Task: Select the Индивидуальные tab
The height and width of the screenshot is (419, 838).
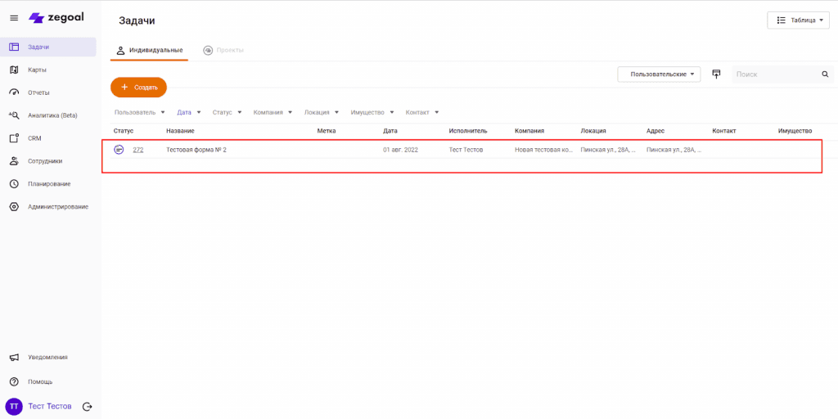Action: [150, 51]
